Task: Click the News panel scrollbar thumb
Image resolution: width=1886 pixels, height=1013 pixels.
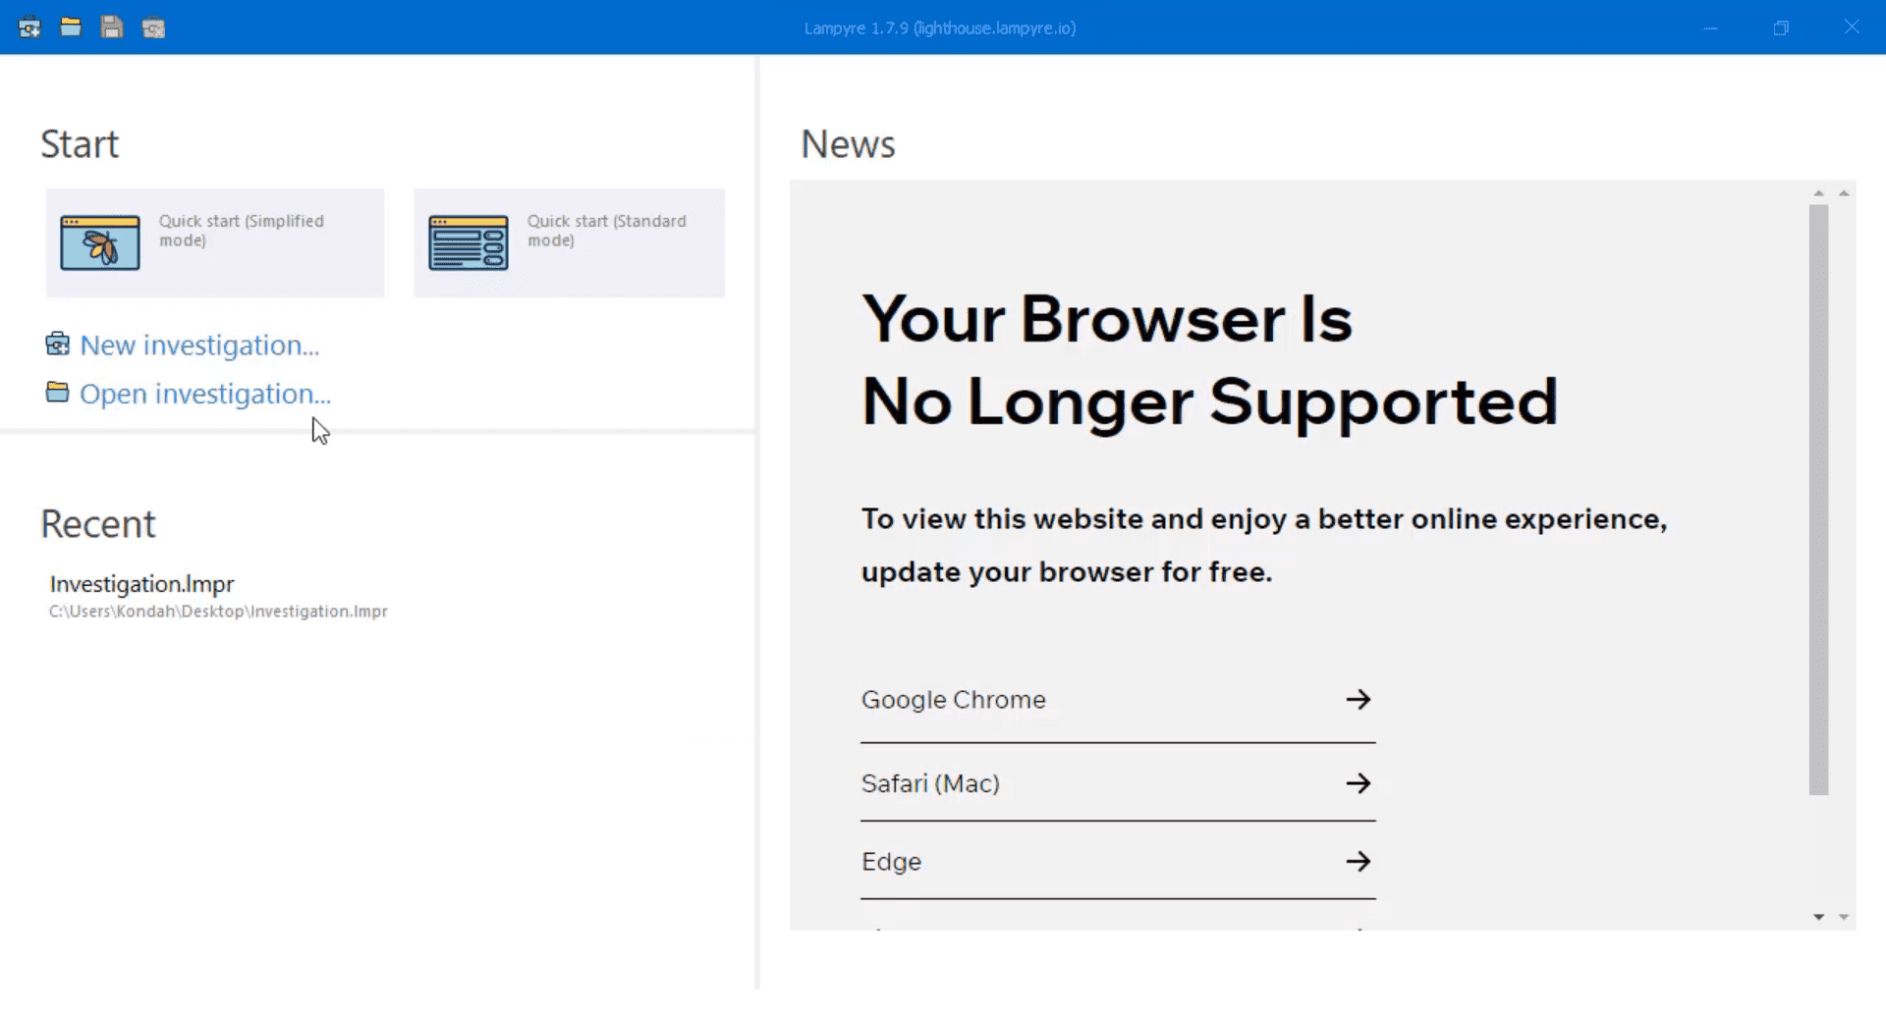Action: [1818, 499]
